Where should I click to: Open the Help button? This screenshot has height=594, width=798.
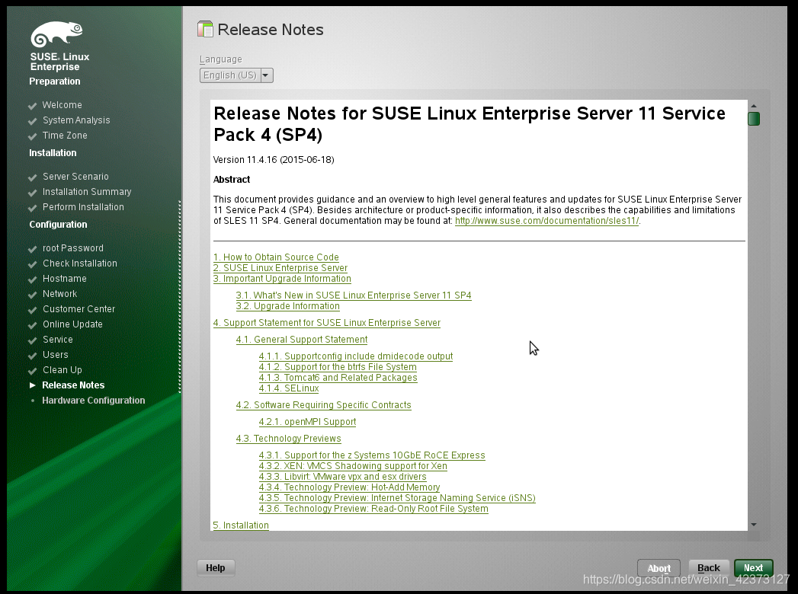(x=215, y=567)
